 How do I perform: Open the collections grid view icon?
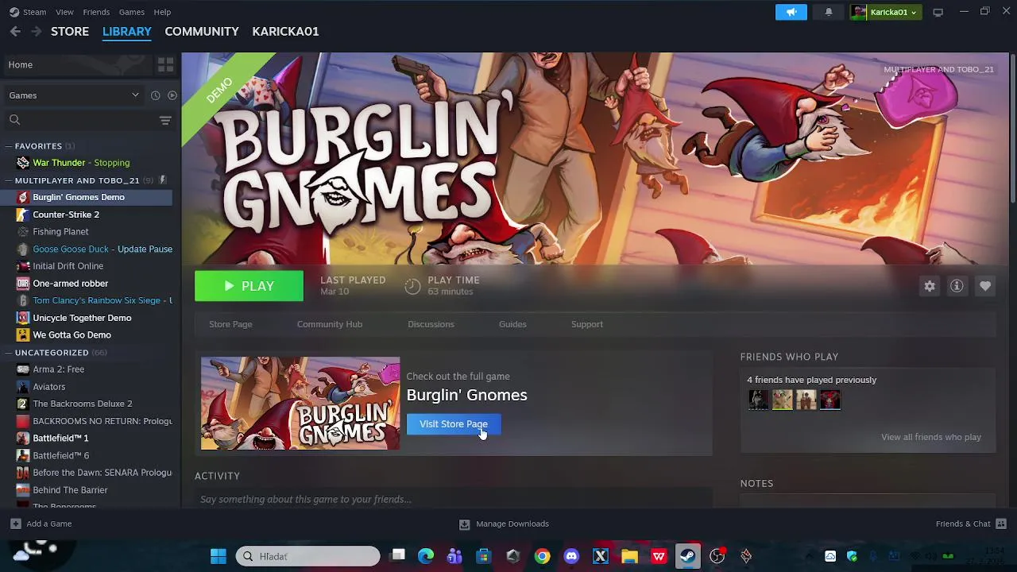(165, 64)
